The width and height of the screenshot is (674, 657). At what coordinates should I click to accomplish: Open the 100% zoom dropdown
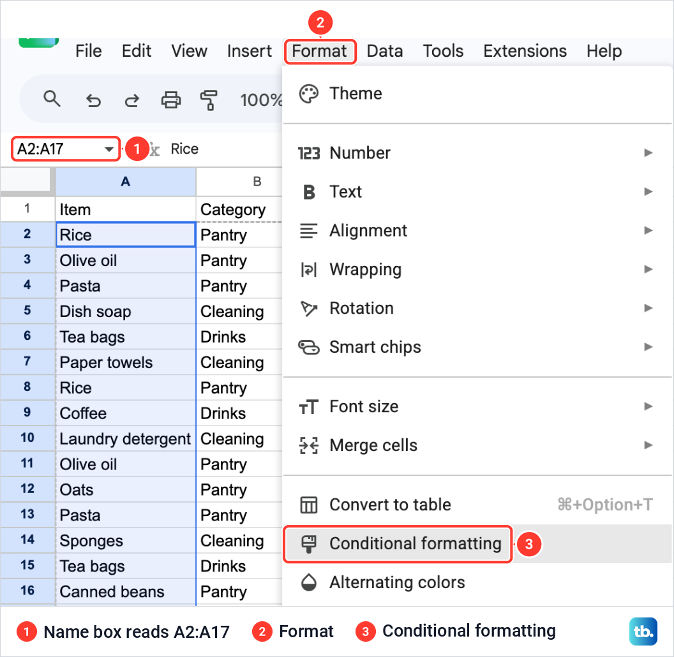coord(260,100)
